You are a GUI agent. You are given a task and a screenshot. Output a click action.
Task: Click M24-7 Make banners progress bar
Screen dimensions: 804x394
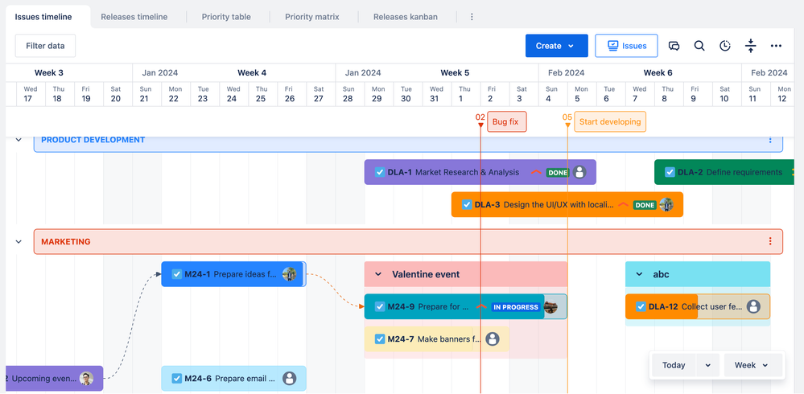click(x=437, y=339)
